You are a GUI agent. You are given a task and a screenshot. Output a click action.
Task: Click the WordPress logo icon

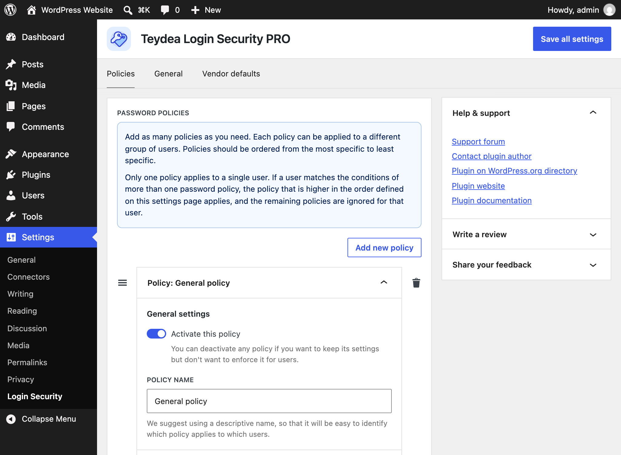tap(10, 10)
